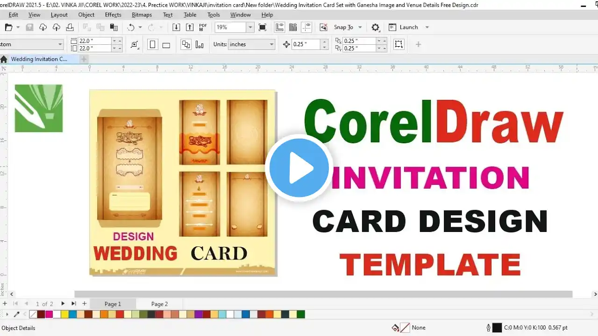Viewport: 598px width, 336px height.
Task: Open the Edit menu
Action: pyautogui.click(x=14, y=15)
